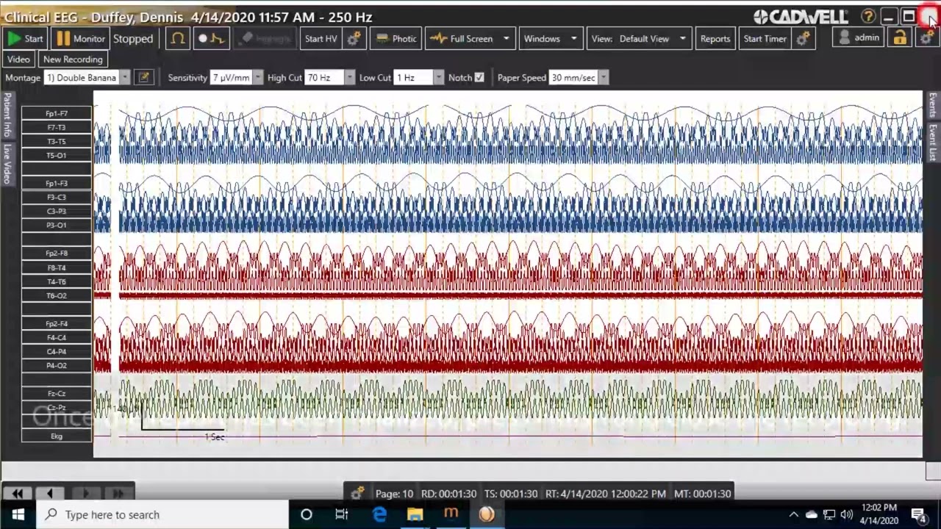This screenshot has height=529, width=941.
Task: Open timer settings gear icon
Action: point(803,39)
